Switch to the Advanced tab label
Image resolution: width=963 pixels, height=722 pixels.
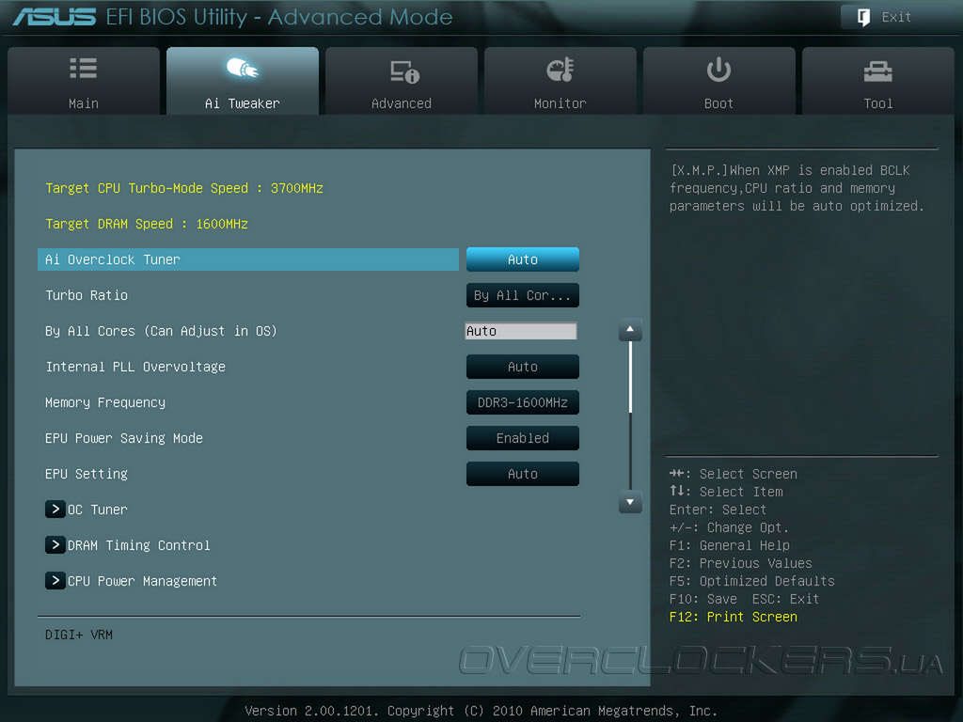(401, 103)
